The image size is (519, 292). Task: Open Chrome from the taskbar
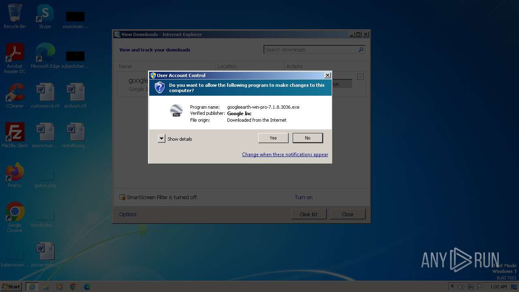coord(73,287)
